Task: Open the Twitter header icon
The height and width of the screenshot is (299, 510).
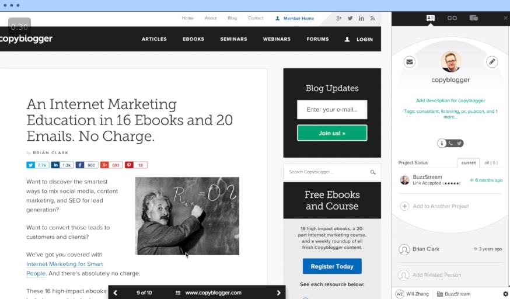Action: (350, 18)
